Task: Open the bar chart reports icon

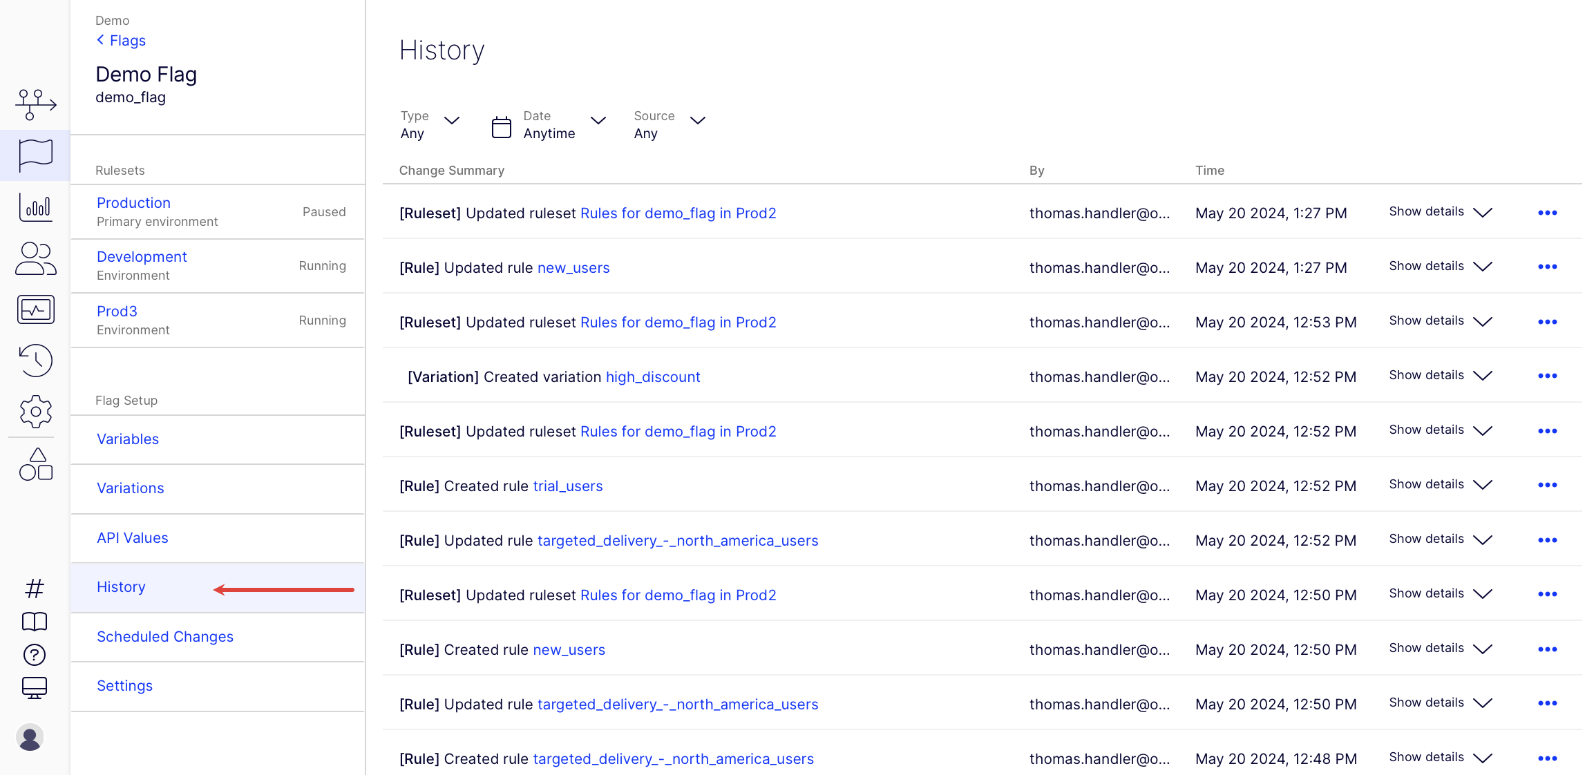Action: tap(35, 207)
